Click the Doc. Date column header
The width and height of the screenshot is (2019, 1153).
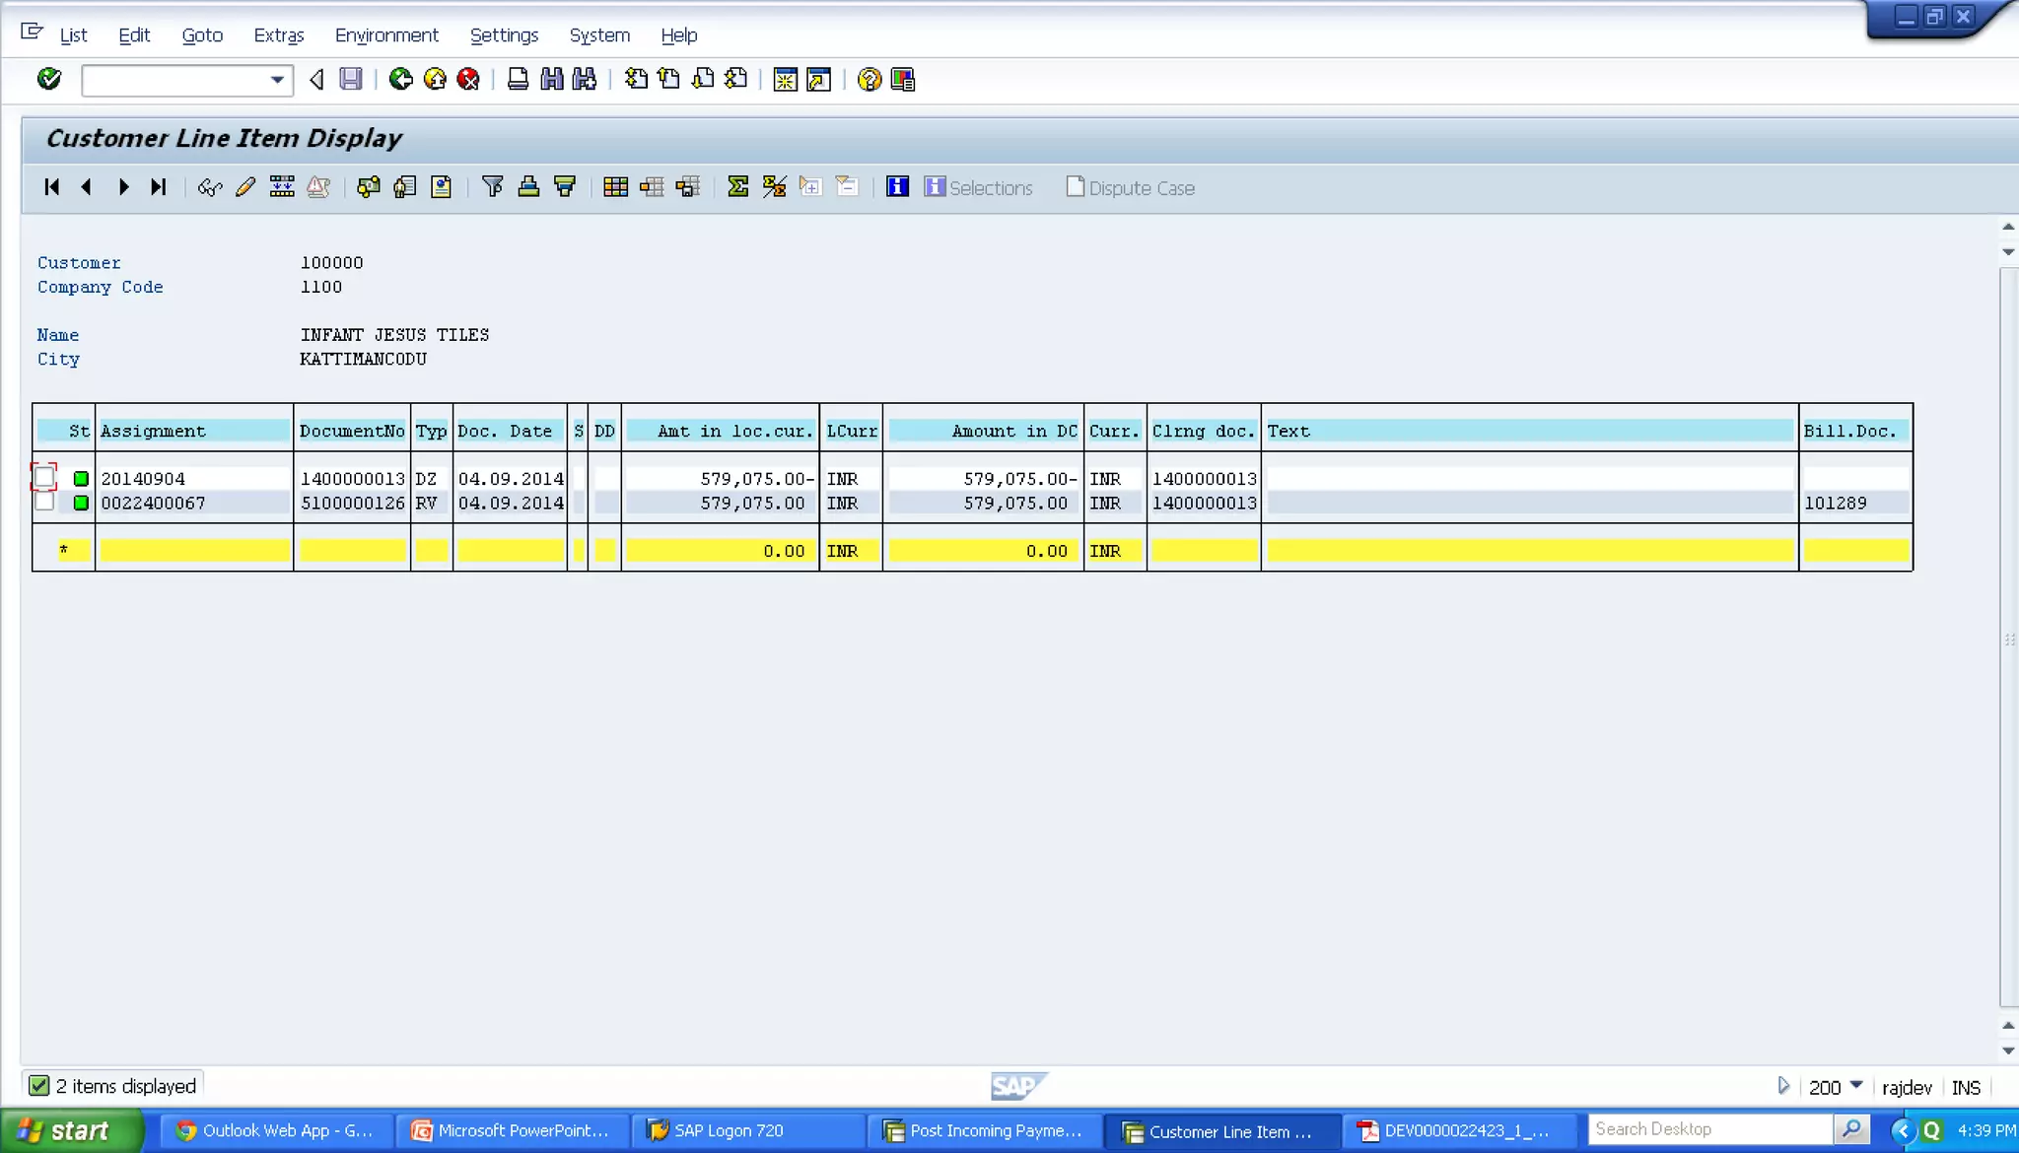(x=510, y=431)
